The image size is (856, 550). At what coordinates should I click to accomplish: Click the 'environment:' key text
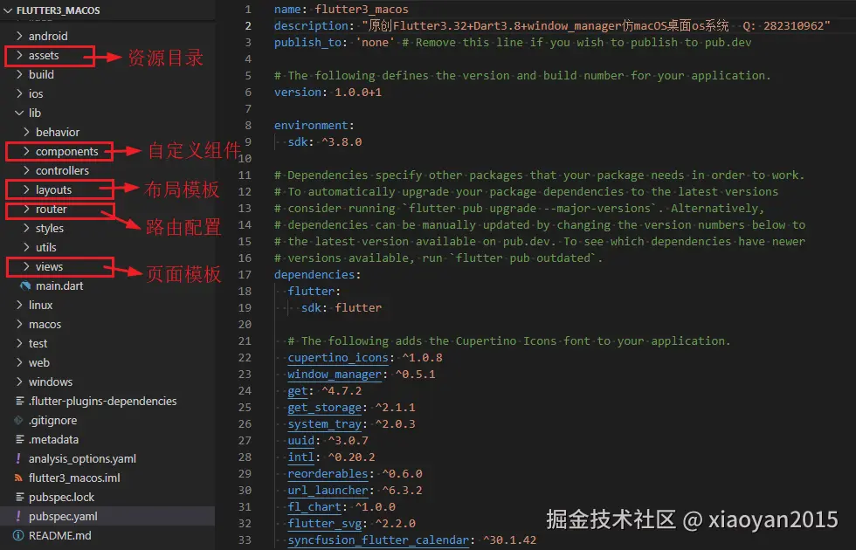coord(314,126)
